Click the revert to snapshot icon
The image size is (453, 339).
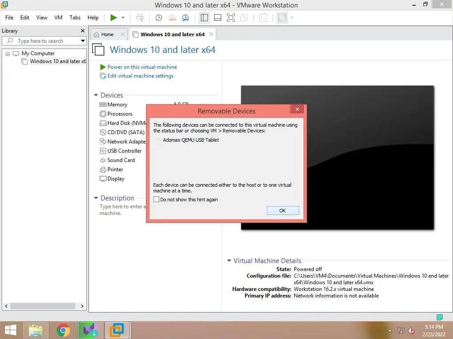coord(172,18)
